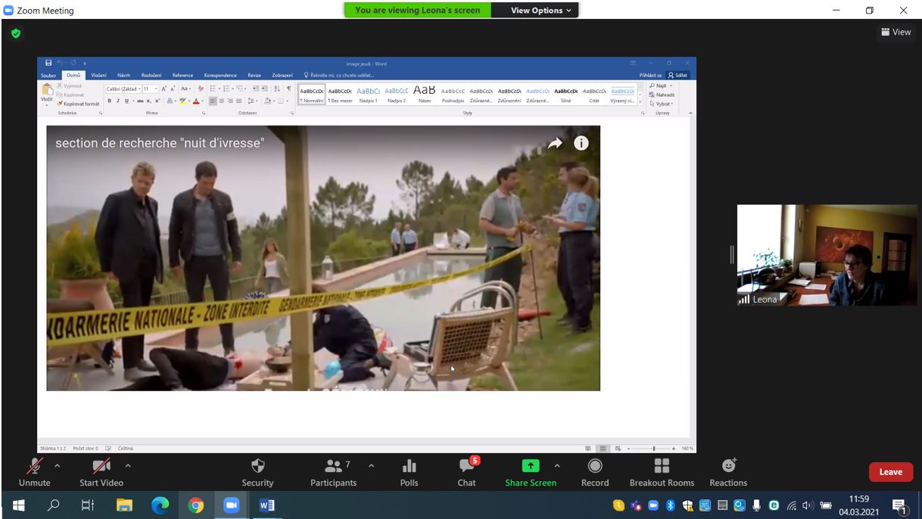
Task: Open Google Chrome from the taskbar
Action: click(196, 505)
